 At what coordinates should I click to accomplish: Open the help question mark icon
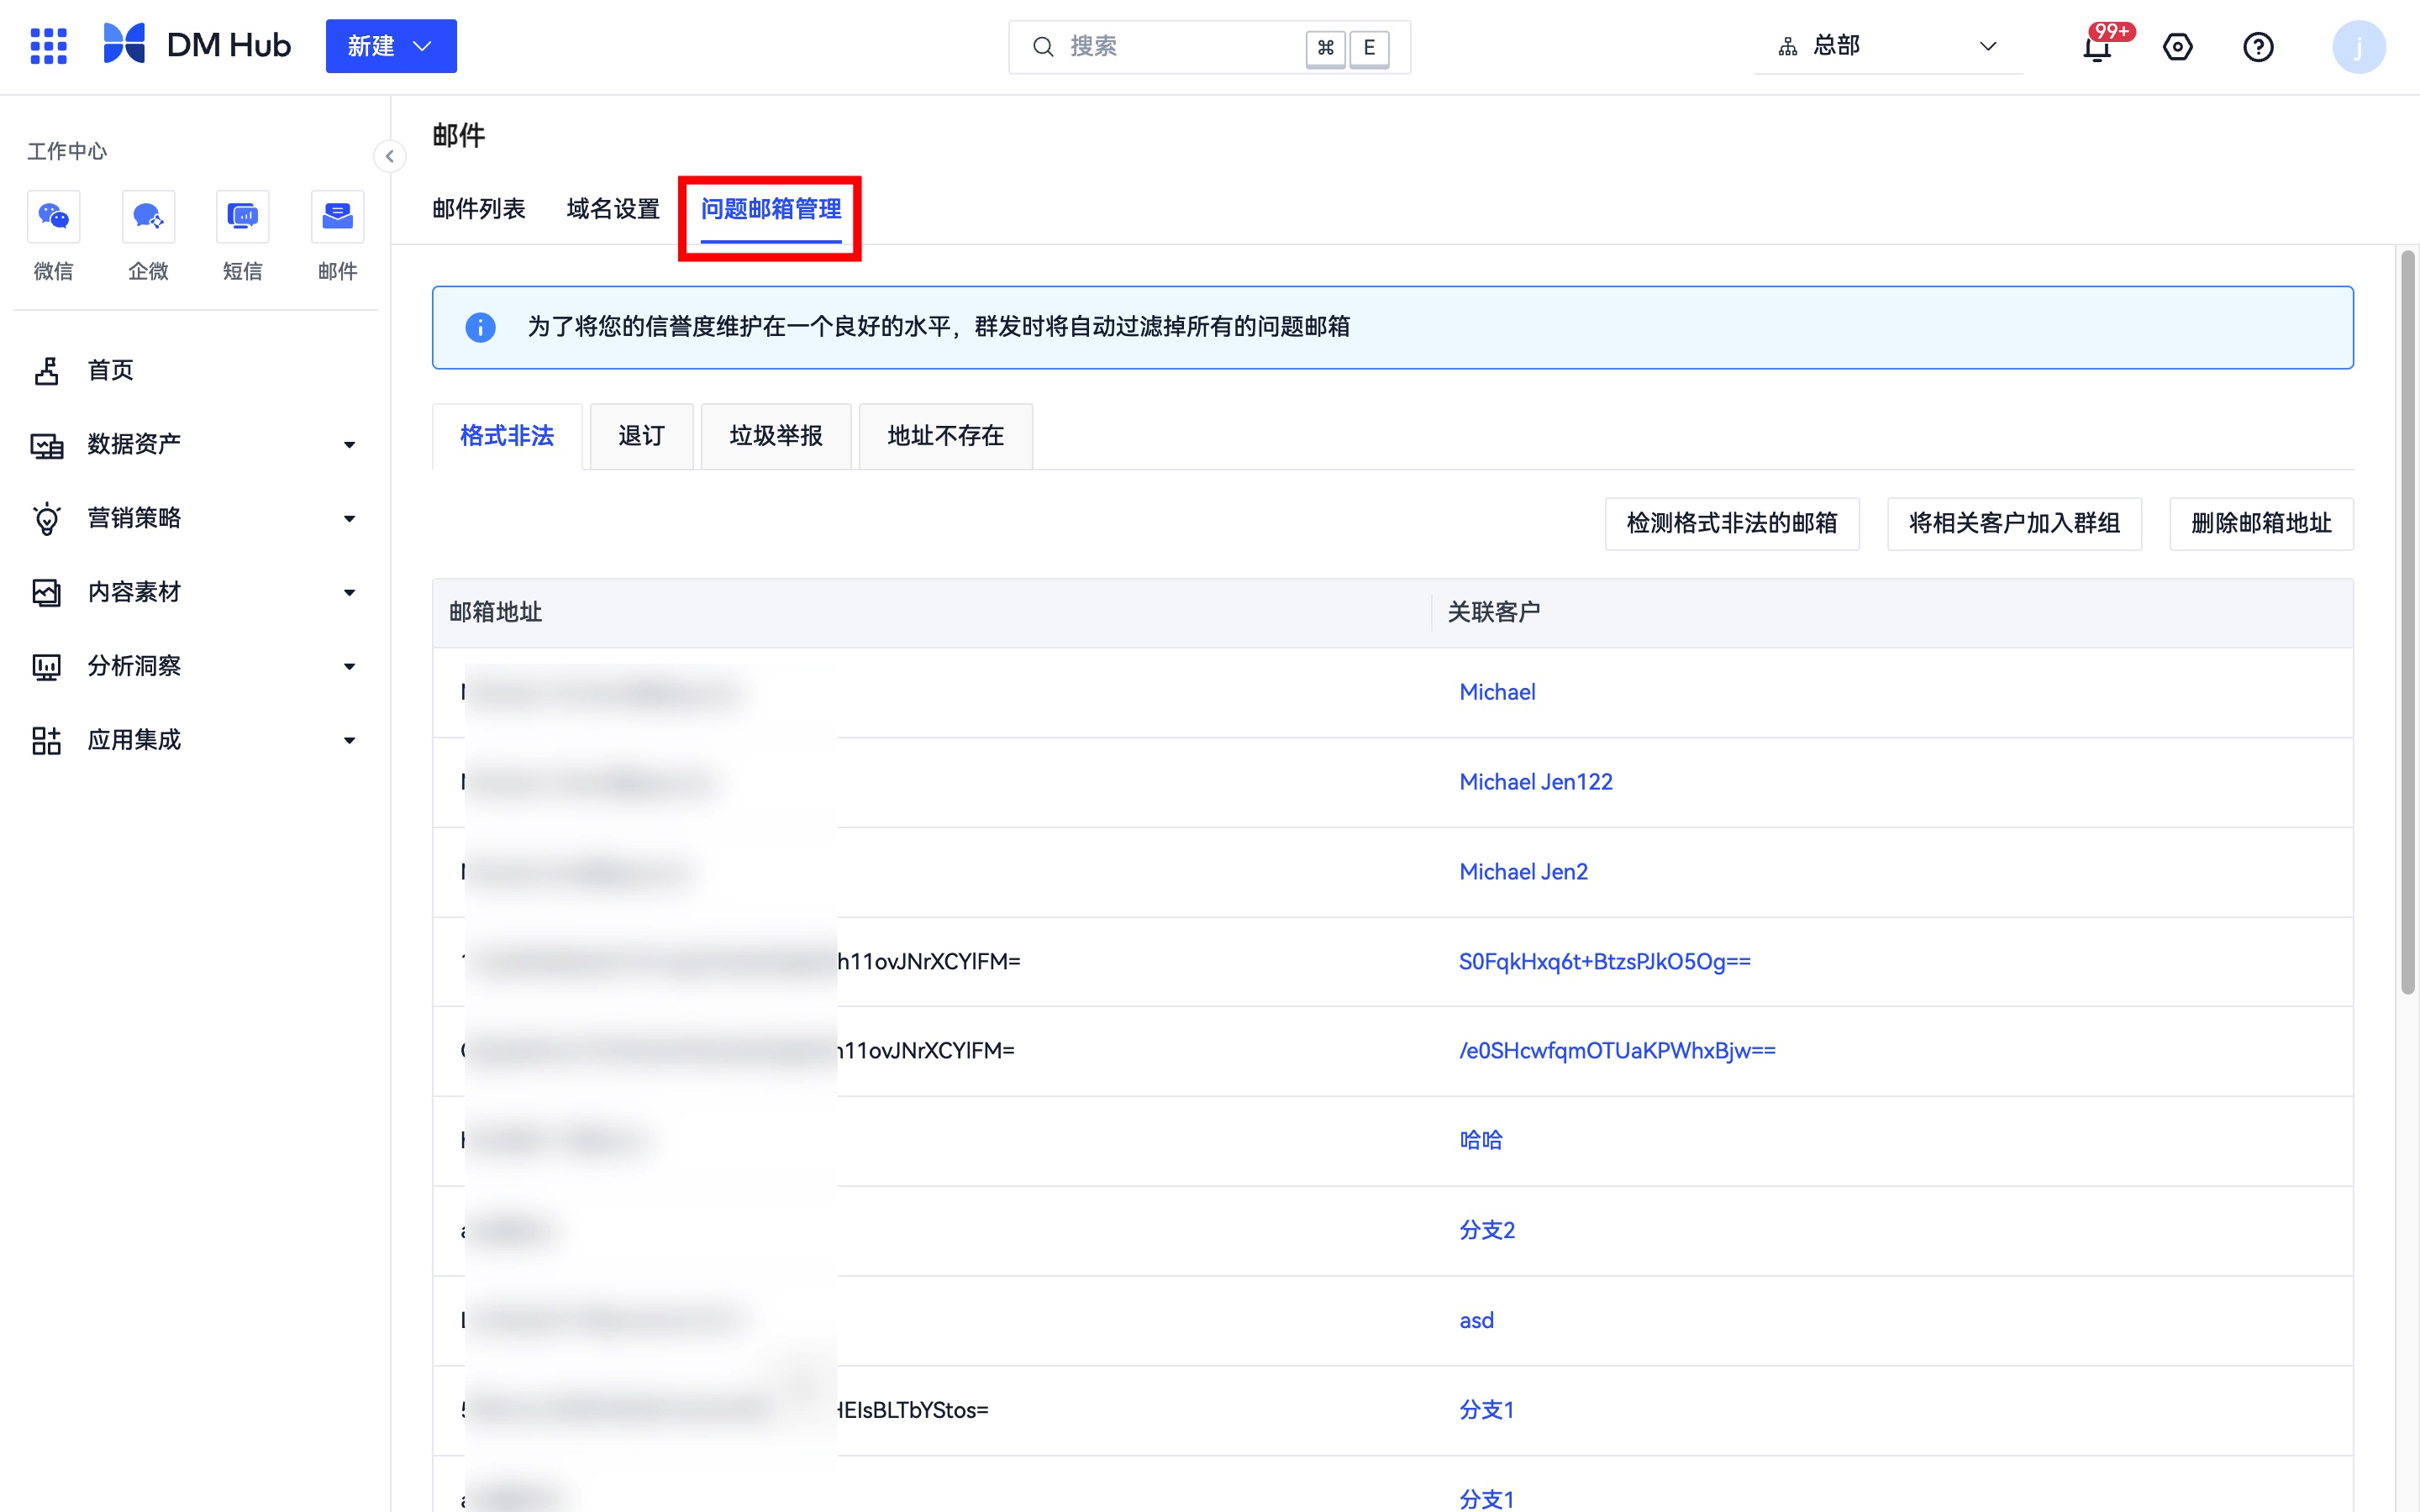[2258, 47]
